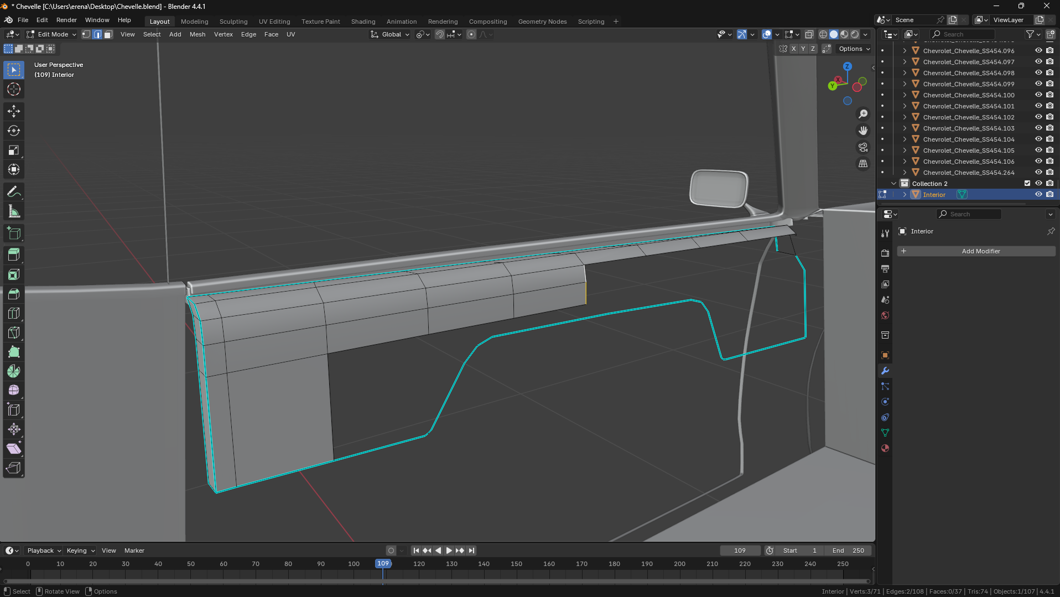Select the Inset Faces tool

point(14,274)
